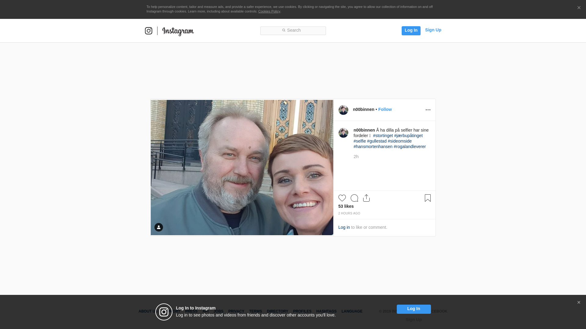Open the HASHTAGS footer link
Screen dimensions: 586x329
pyautogui.click(x=326, y=311)
